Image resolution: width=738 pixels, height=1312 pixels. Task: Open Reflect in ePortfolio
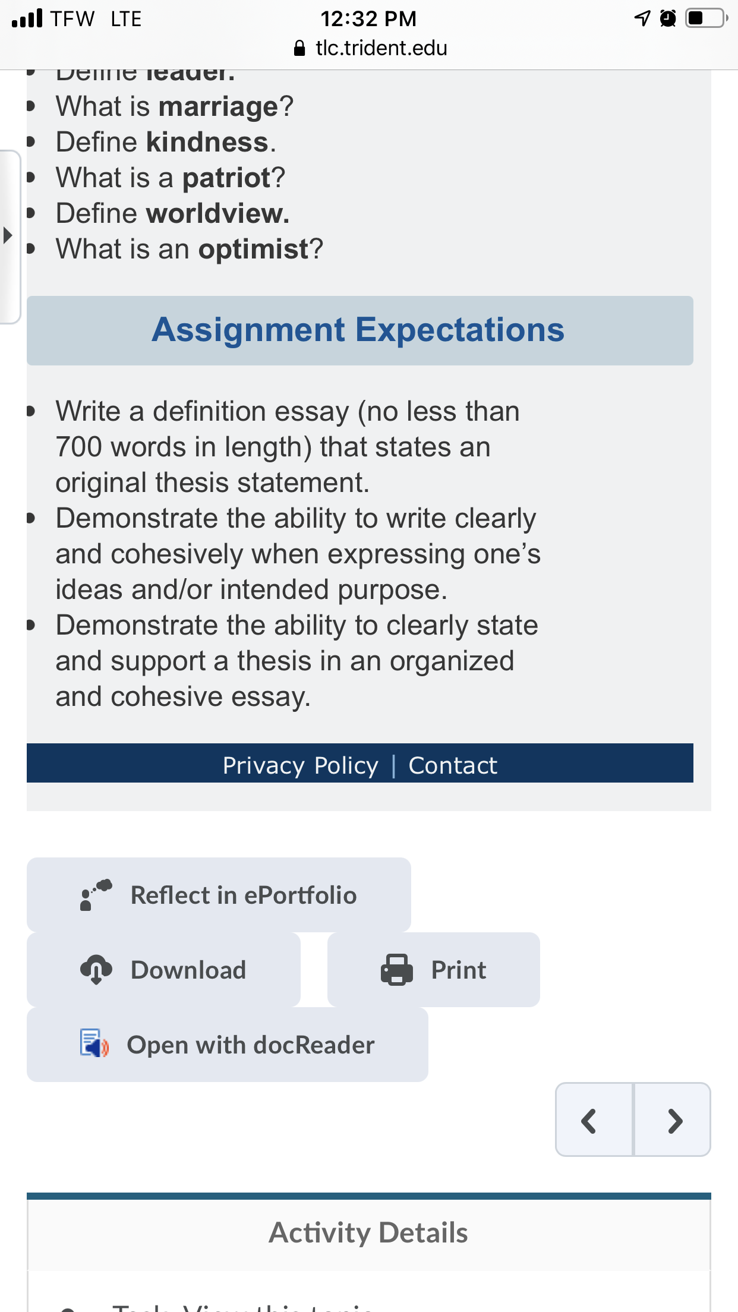pyautogui.click(x=219, y=894)
